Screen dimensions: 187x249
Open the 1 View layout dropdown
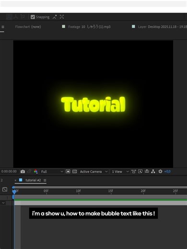pyautogui.click(x=120, y=171)
